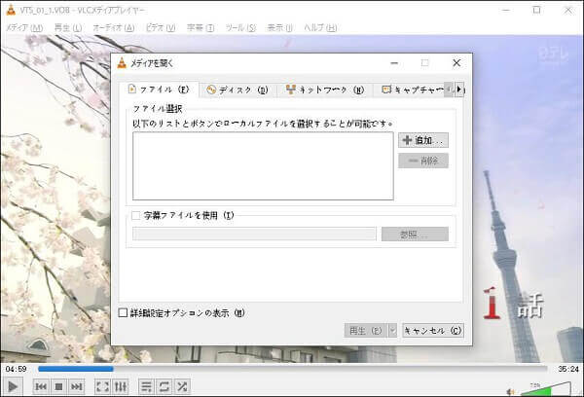This screenshot has height=397, width=584.
Task: Enable the 字幕ファイルを使用 checkbox
Action: coord(136,215)
